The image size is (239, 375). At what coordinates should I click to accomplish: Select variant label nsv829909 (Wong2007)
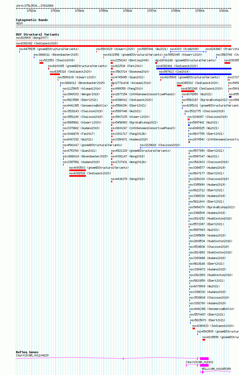pyautogui.click(x=32, y=38)
